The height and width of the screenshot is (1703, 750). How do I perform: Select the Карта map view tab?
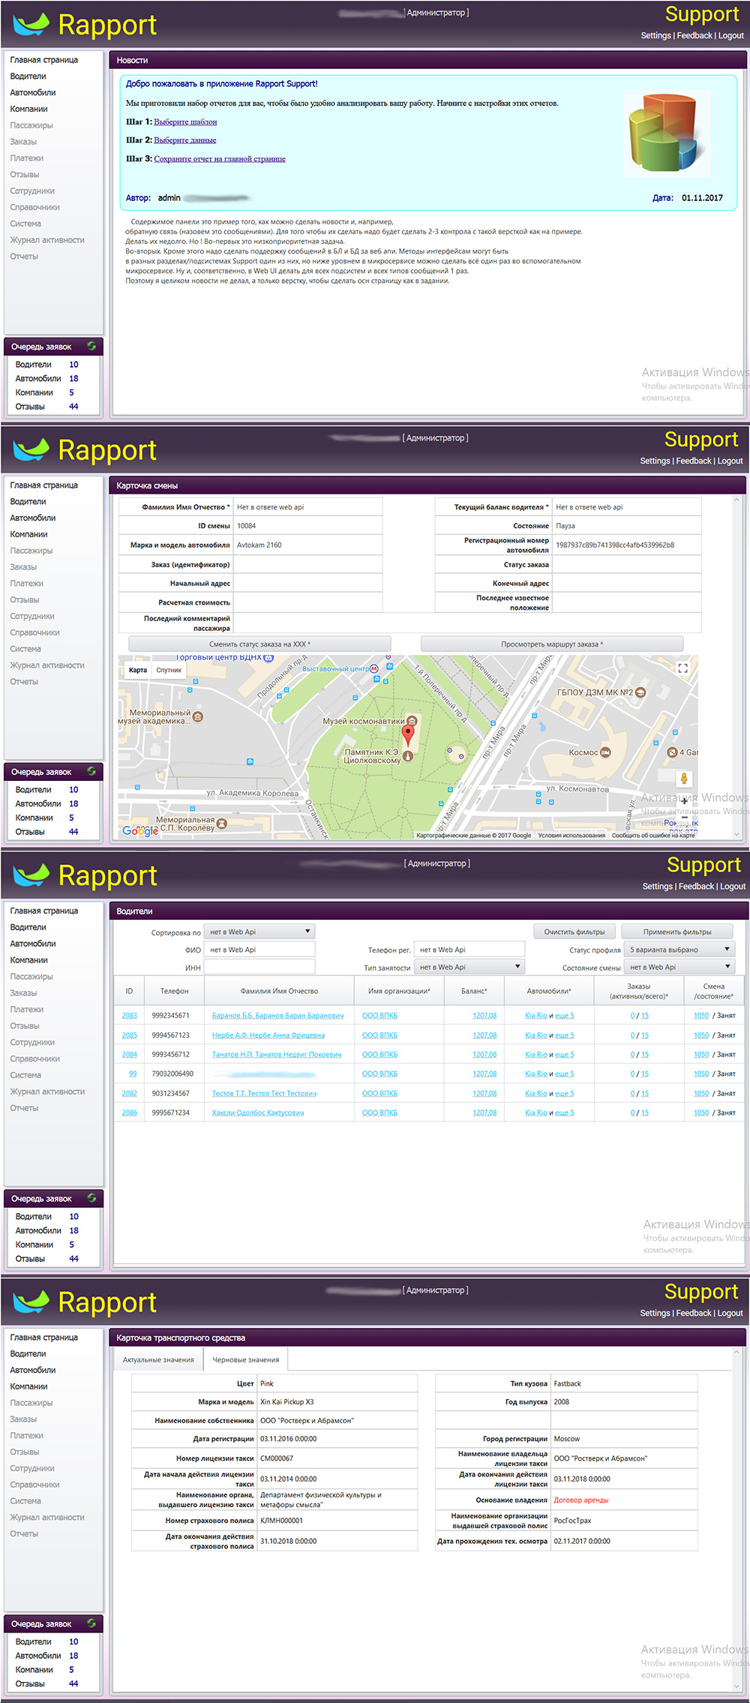click(x=138, y=670)
